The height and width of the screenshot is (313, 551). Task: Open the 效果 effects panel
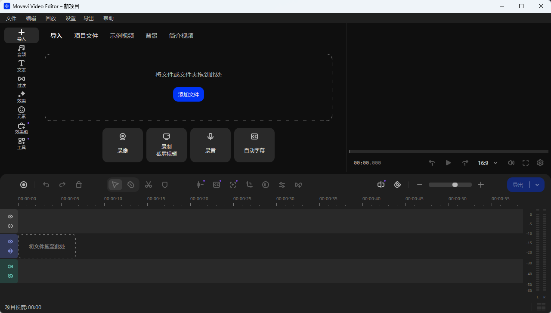pos(22,97)
